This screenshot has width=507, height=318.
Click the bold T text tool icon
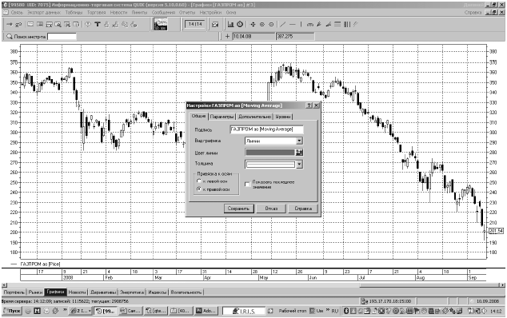click(98, 25)
